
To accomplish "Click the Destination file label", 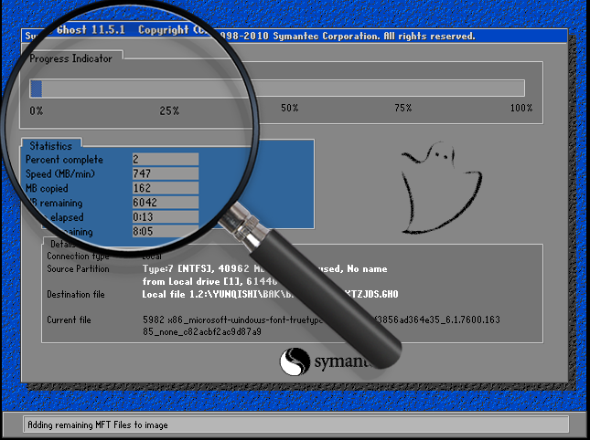I will point(76,294).
